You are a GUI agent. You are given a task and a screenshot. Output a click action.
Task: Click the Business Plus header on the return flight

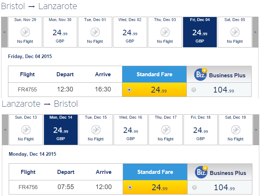click(x=220, y=172)
